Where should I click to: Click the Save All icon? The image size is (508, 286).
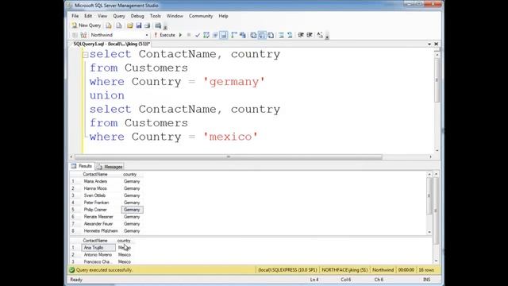148,25
